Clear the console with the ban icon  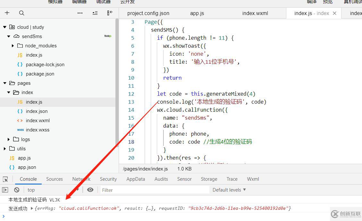click(x=17, y=190)
